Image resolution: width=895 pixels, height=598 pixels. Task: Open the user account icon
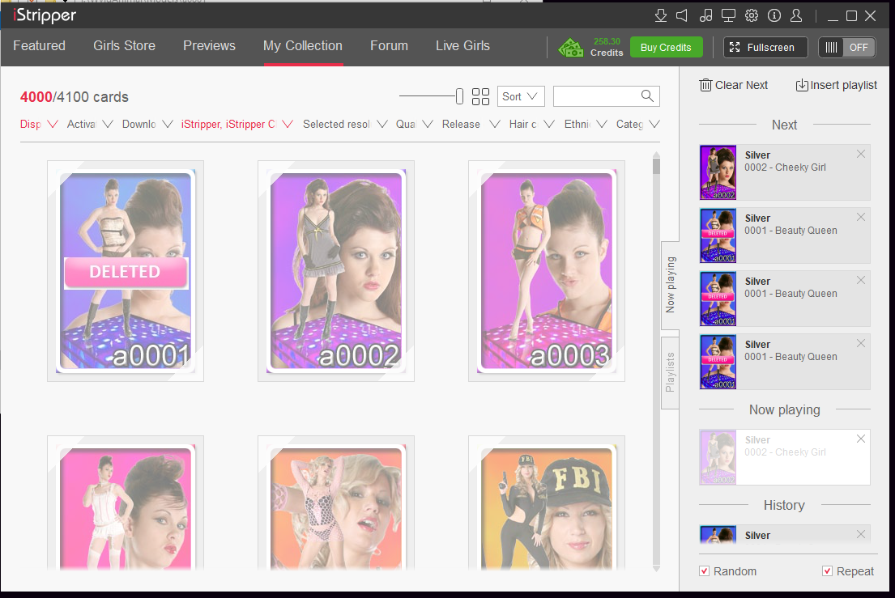click(x=796, y=16)
